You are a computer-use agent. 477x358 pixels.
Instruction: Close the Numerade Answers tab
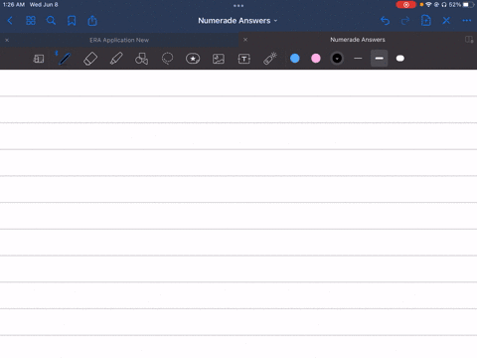245,40
